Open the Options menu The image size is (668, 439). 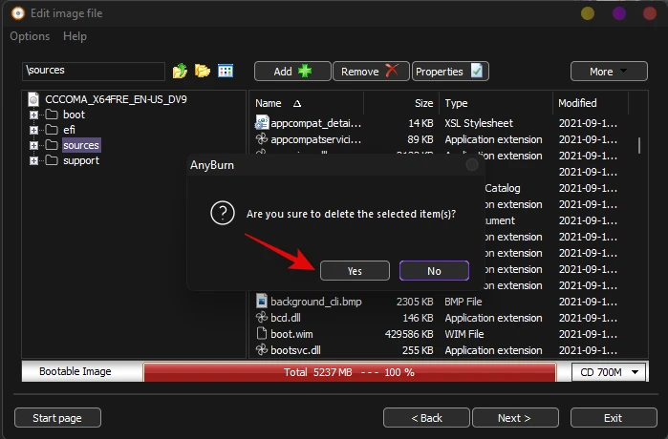click(x=30, y=36)
